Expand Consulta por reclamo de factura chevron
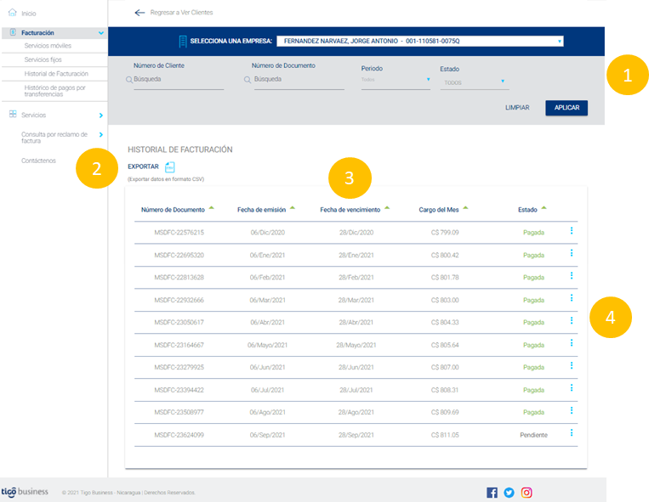 (101, 135)
